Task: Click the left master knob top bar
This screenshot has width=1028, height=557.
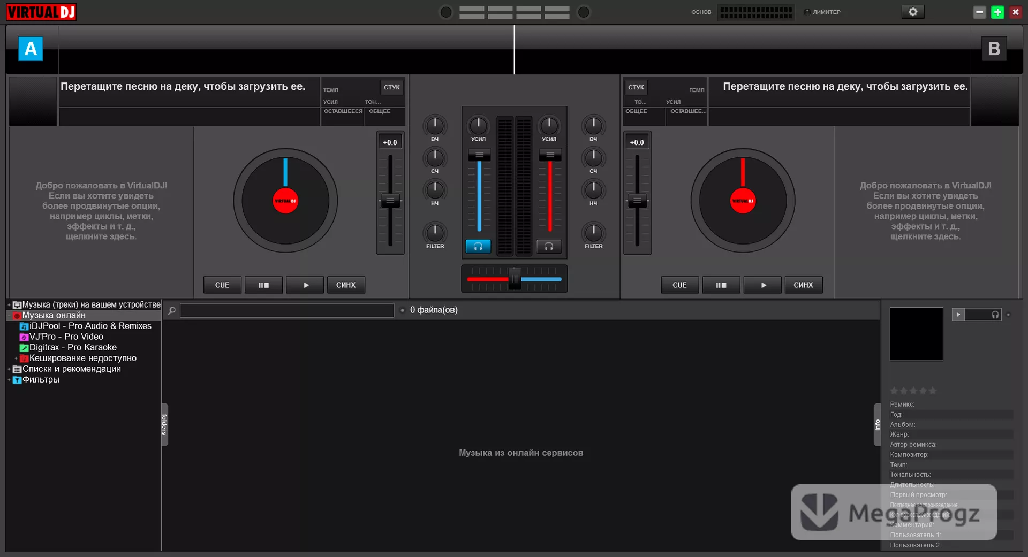Action: [445, 12]
